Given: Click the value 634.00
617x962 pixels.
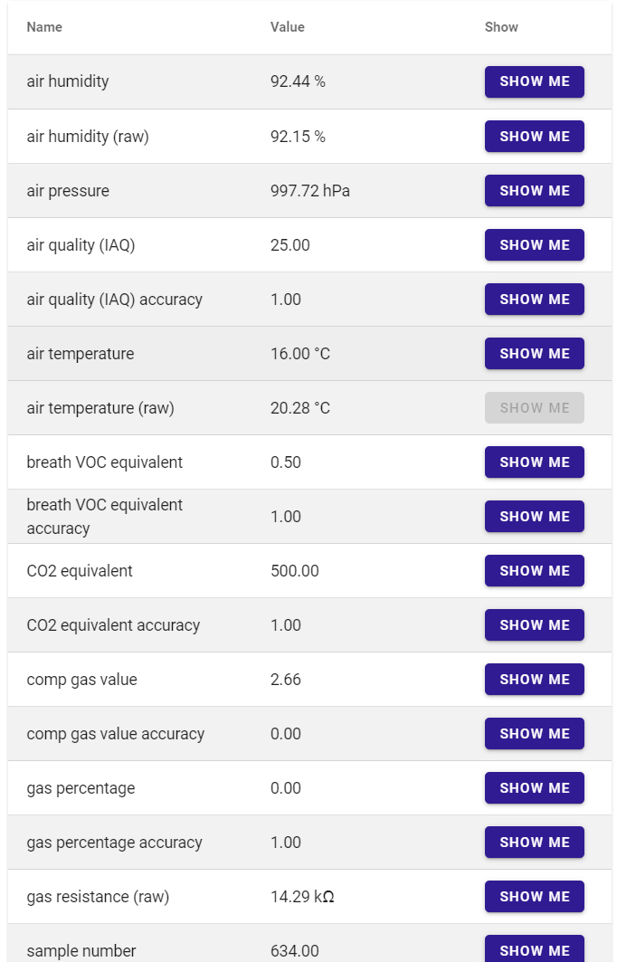Looking at the screenshot, I should point(295,951).
